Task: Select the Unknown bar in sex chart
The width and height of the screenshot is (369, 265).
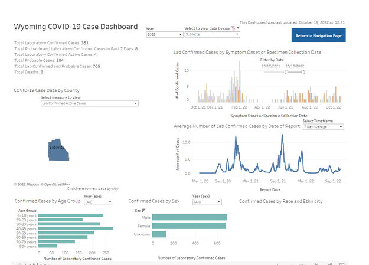Action: [159, 234]
